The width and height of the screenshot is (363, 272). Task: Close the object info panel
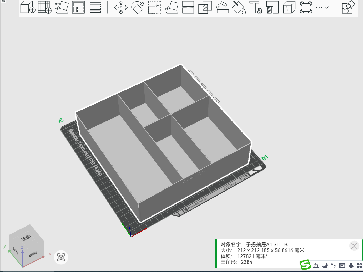[354, 246]
